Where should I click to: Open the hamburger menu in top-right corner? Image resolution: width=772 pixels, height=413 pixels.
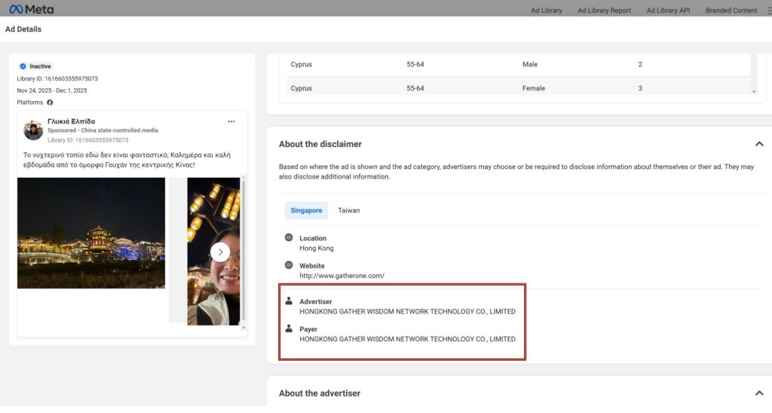point(768,11)
